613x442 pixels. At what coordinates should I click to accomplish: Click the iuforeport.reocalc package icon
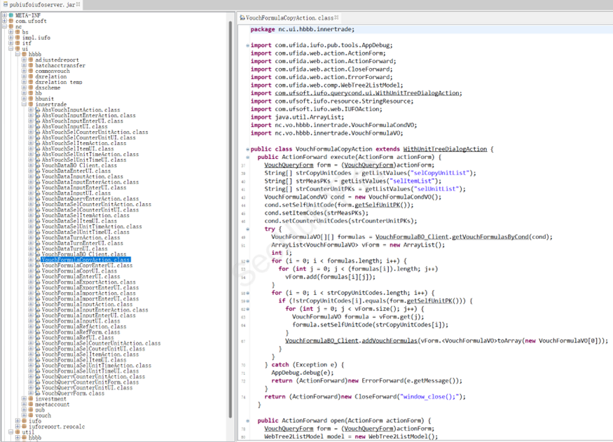coord(25,427)
